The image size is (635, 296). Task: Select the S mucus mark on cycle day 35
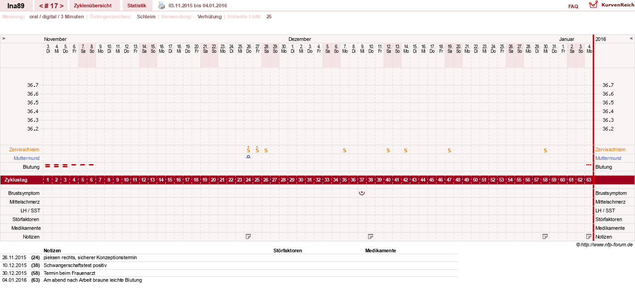[344, 150]
